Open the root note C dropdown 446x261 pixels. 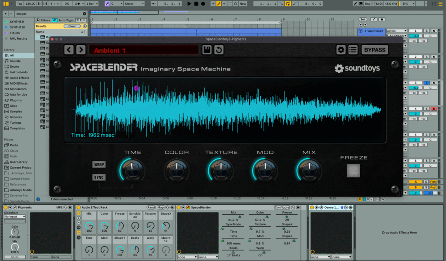(x=117, y=3)
